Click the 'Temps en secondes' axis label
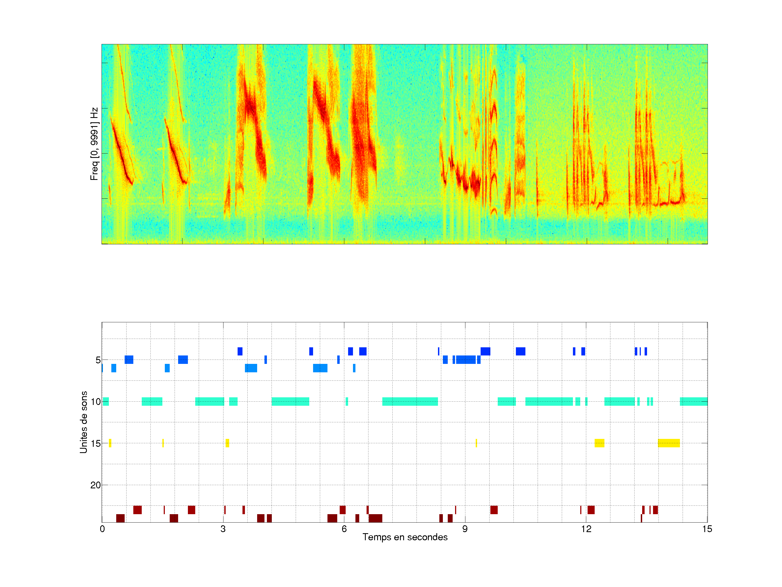This screenshot has width=782, height=587. click(x=405, y=537)
